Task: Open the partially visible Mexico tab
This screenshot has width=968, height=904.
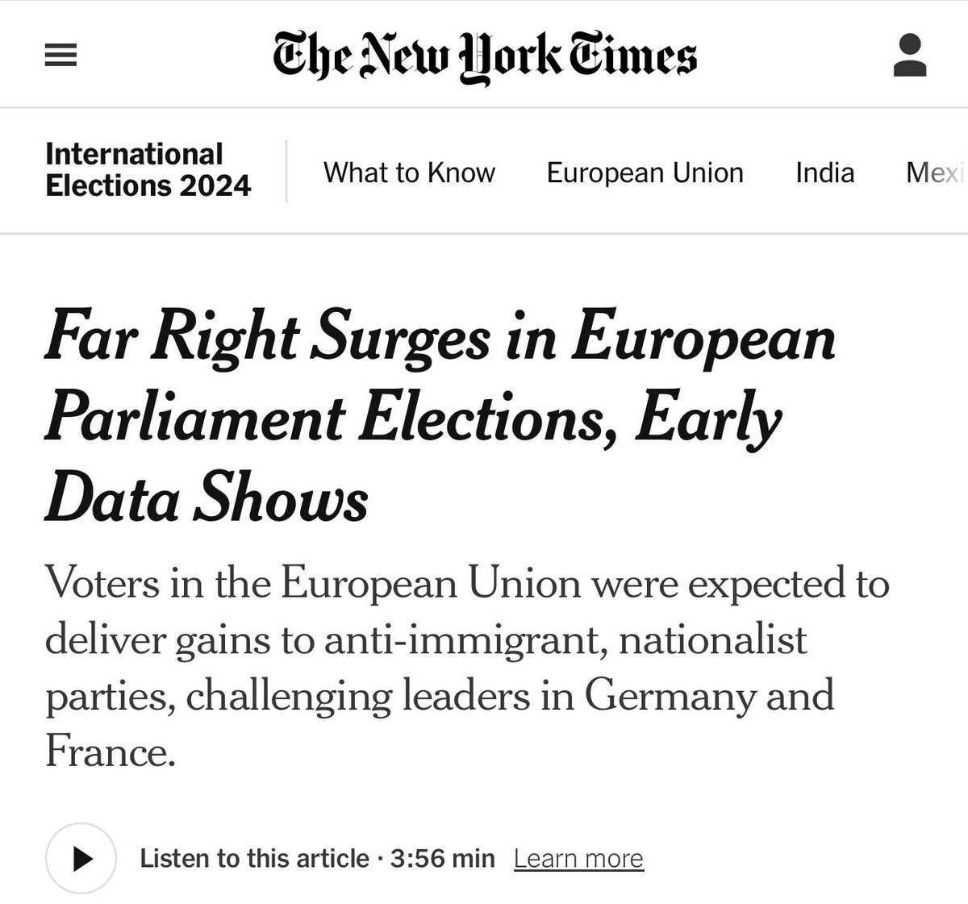Action: [x=936, y=173]
